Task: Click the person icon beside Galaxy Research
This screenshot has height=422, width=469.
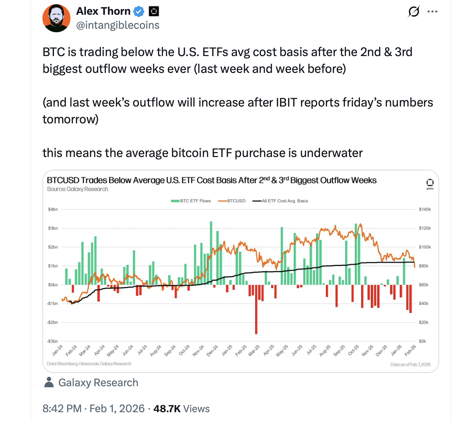Action: point(49,382)
